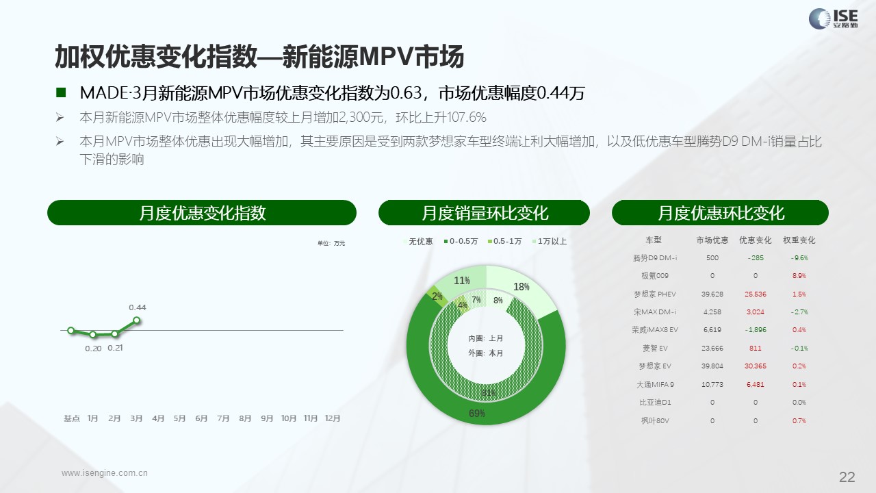876x493 pixels.
Task: Click the 比亚迪D1 row name
Action: 655,403
